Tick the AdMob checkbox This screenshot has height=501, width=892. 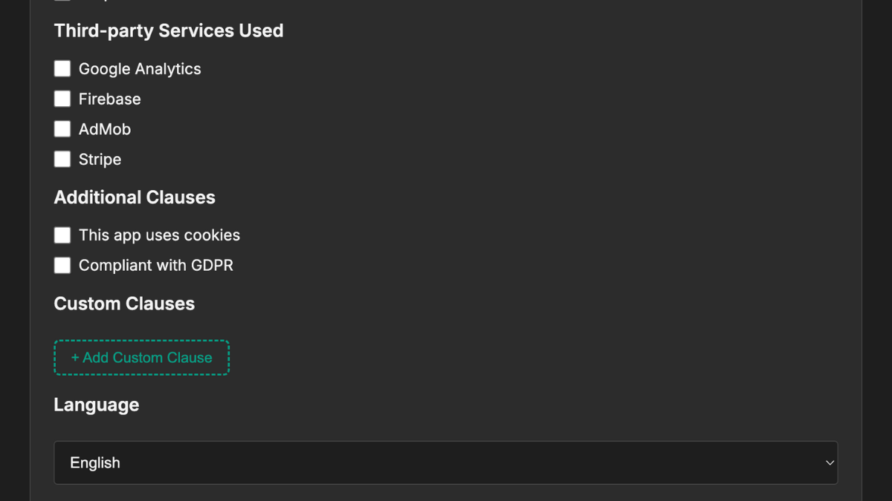tap(62, 129)
